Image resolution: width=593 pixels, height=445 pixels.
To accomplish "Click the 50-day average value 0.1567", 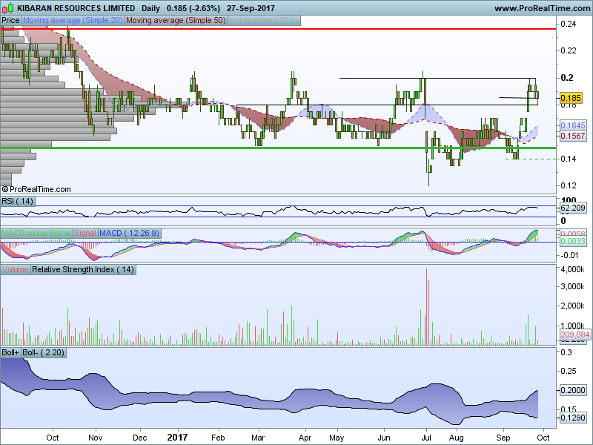I will (572, 136).
